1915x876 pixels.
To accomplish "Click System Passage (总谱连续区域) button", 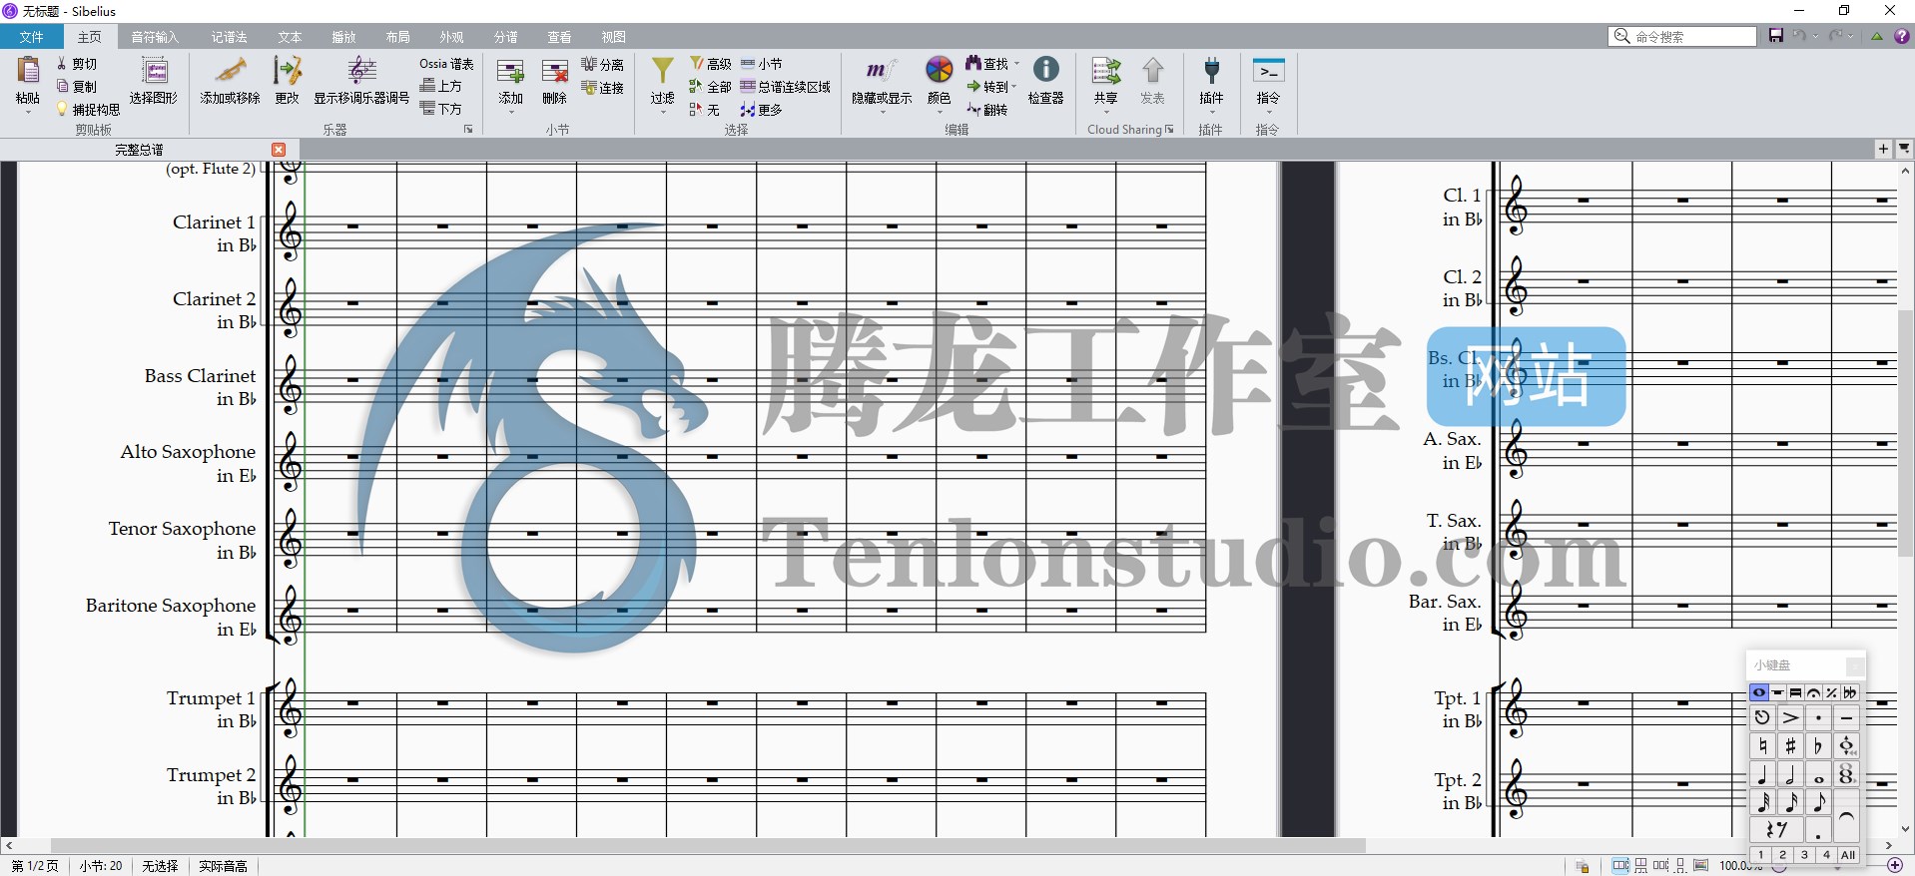I will 786,87.
